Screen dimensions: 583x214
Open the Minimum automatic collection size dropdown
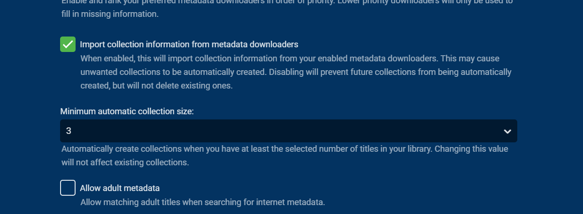click(x=288, y=131)
